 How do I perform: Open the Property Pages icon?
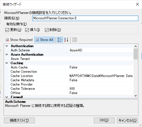74,40
